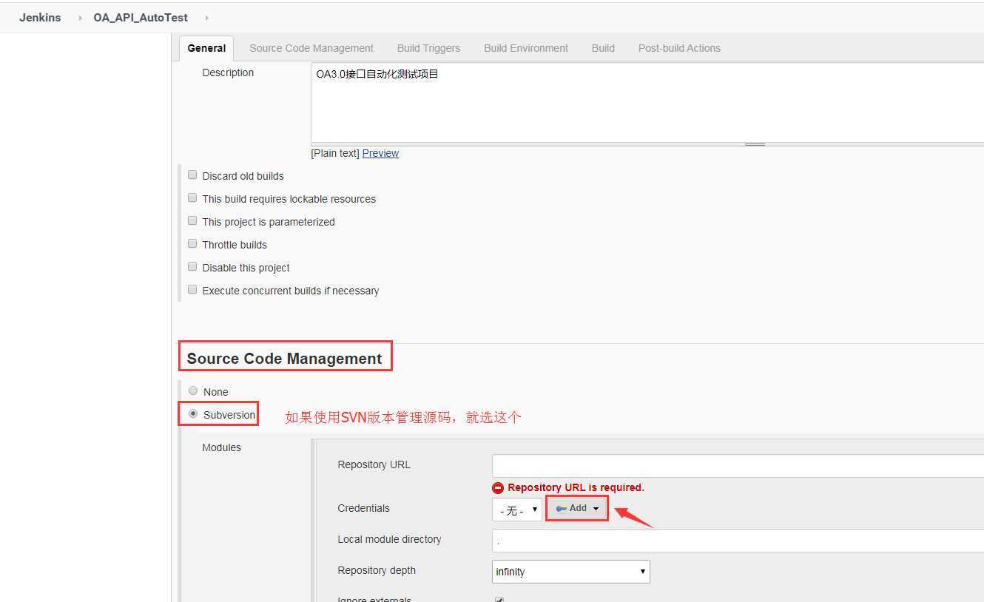Screen dimensions: 984x602
Task: Switch to the General tab
Action: tap(206, 48)
